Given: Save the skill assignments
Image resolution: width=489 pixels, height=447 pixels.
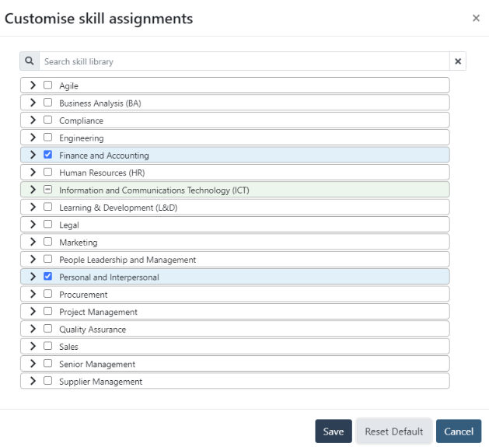Looking at the screenshot, I should 333,431.
